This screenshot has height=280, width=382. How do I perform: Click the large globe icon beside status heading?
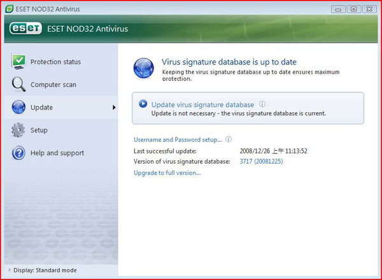tap(143, 69)
